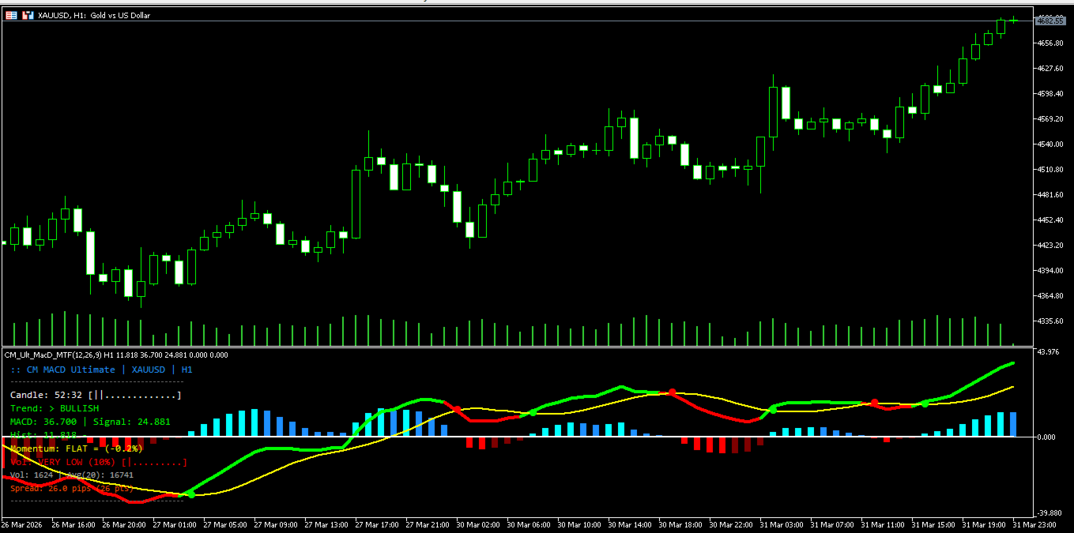Click the red MACD crossover dot near 31 Mar 11:00
The width and height of the screenshot is (1074, 533).
[874, 403]
